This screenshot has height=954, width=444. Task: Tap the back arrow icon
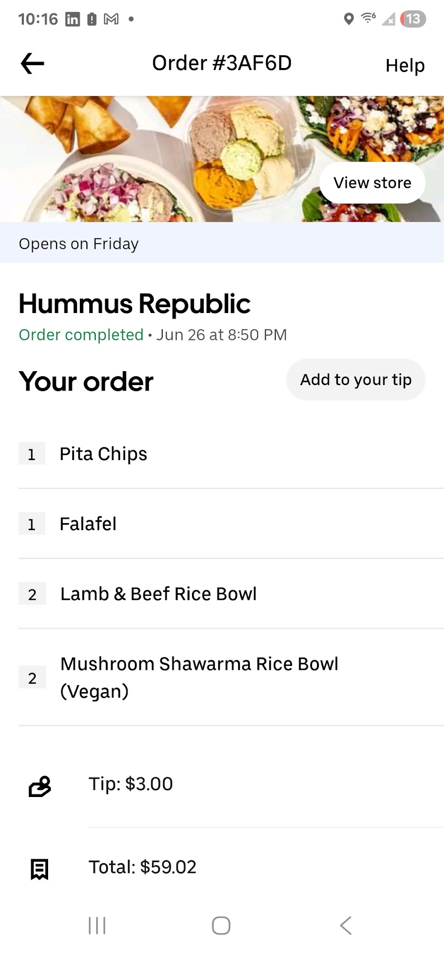pyautogui.click(x=33, y=64)
